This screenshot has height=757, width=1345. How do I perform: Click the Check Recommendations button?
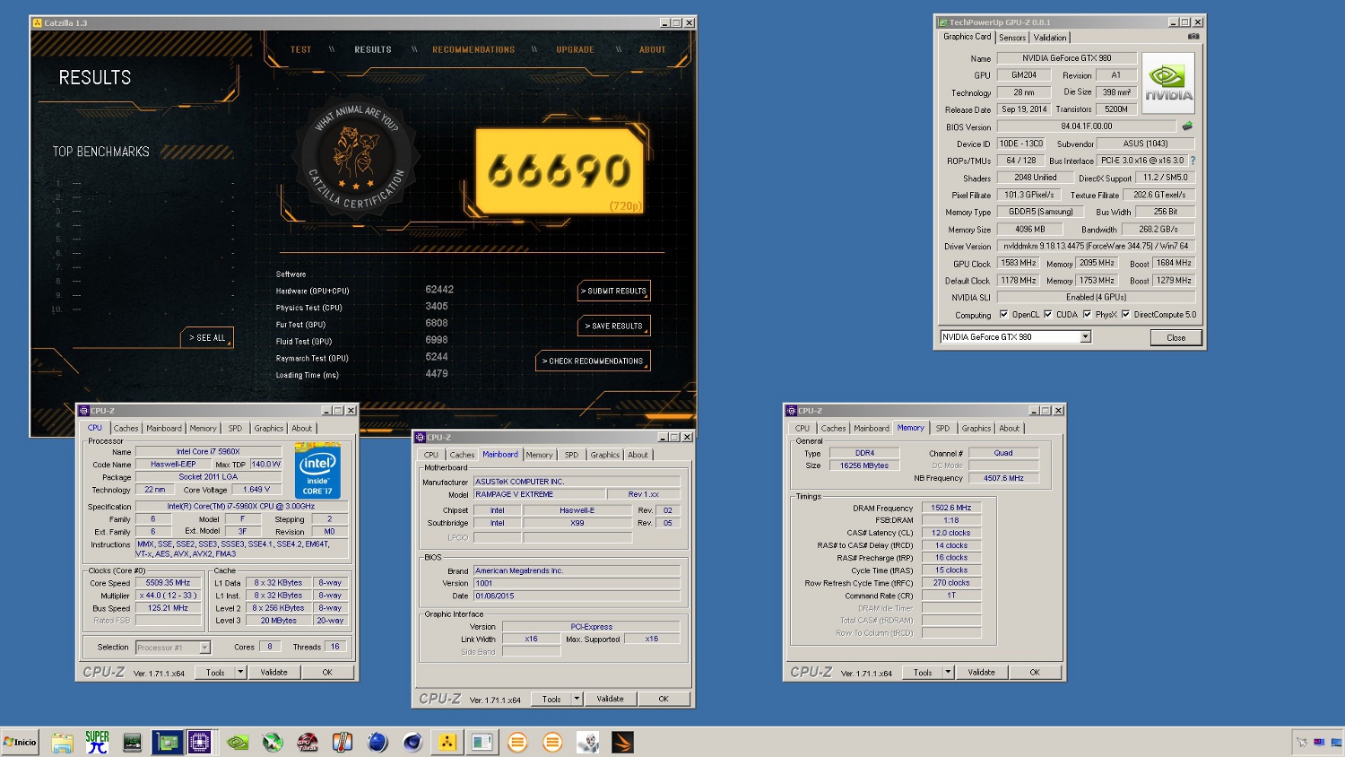(593, 361)
